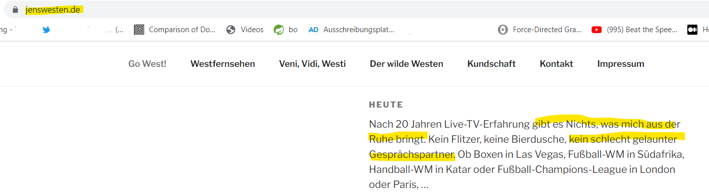The width and height of the screenshot is (709, 196).
Task: Click the highlighted 'Gesprächspartner.' text
Action: pos(412,154)
